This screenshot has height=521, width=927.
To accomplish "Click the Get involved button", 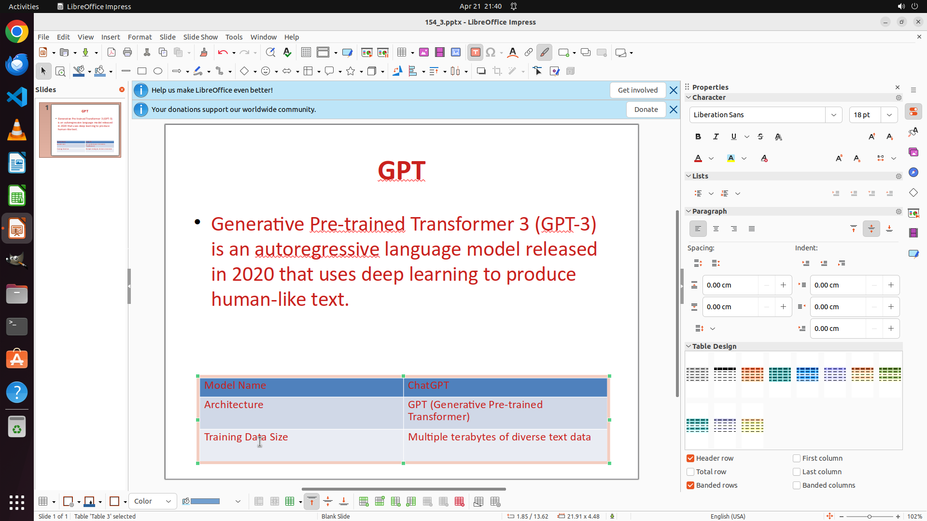I will coord(637,90).
